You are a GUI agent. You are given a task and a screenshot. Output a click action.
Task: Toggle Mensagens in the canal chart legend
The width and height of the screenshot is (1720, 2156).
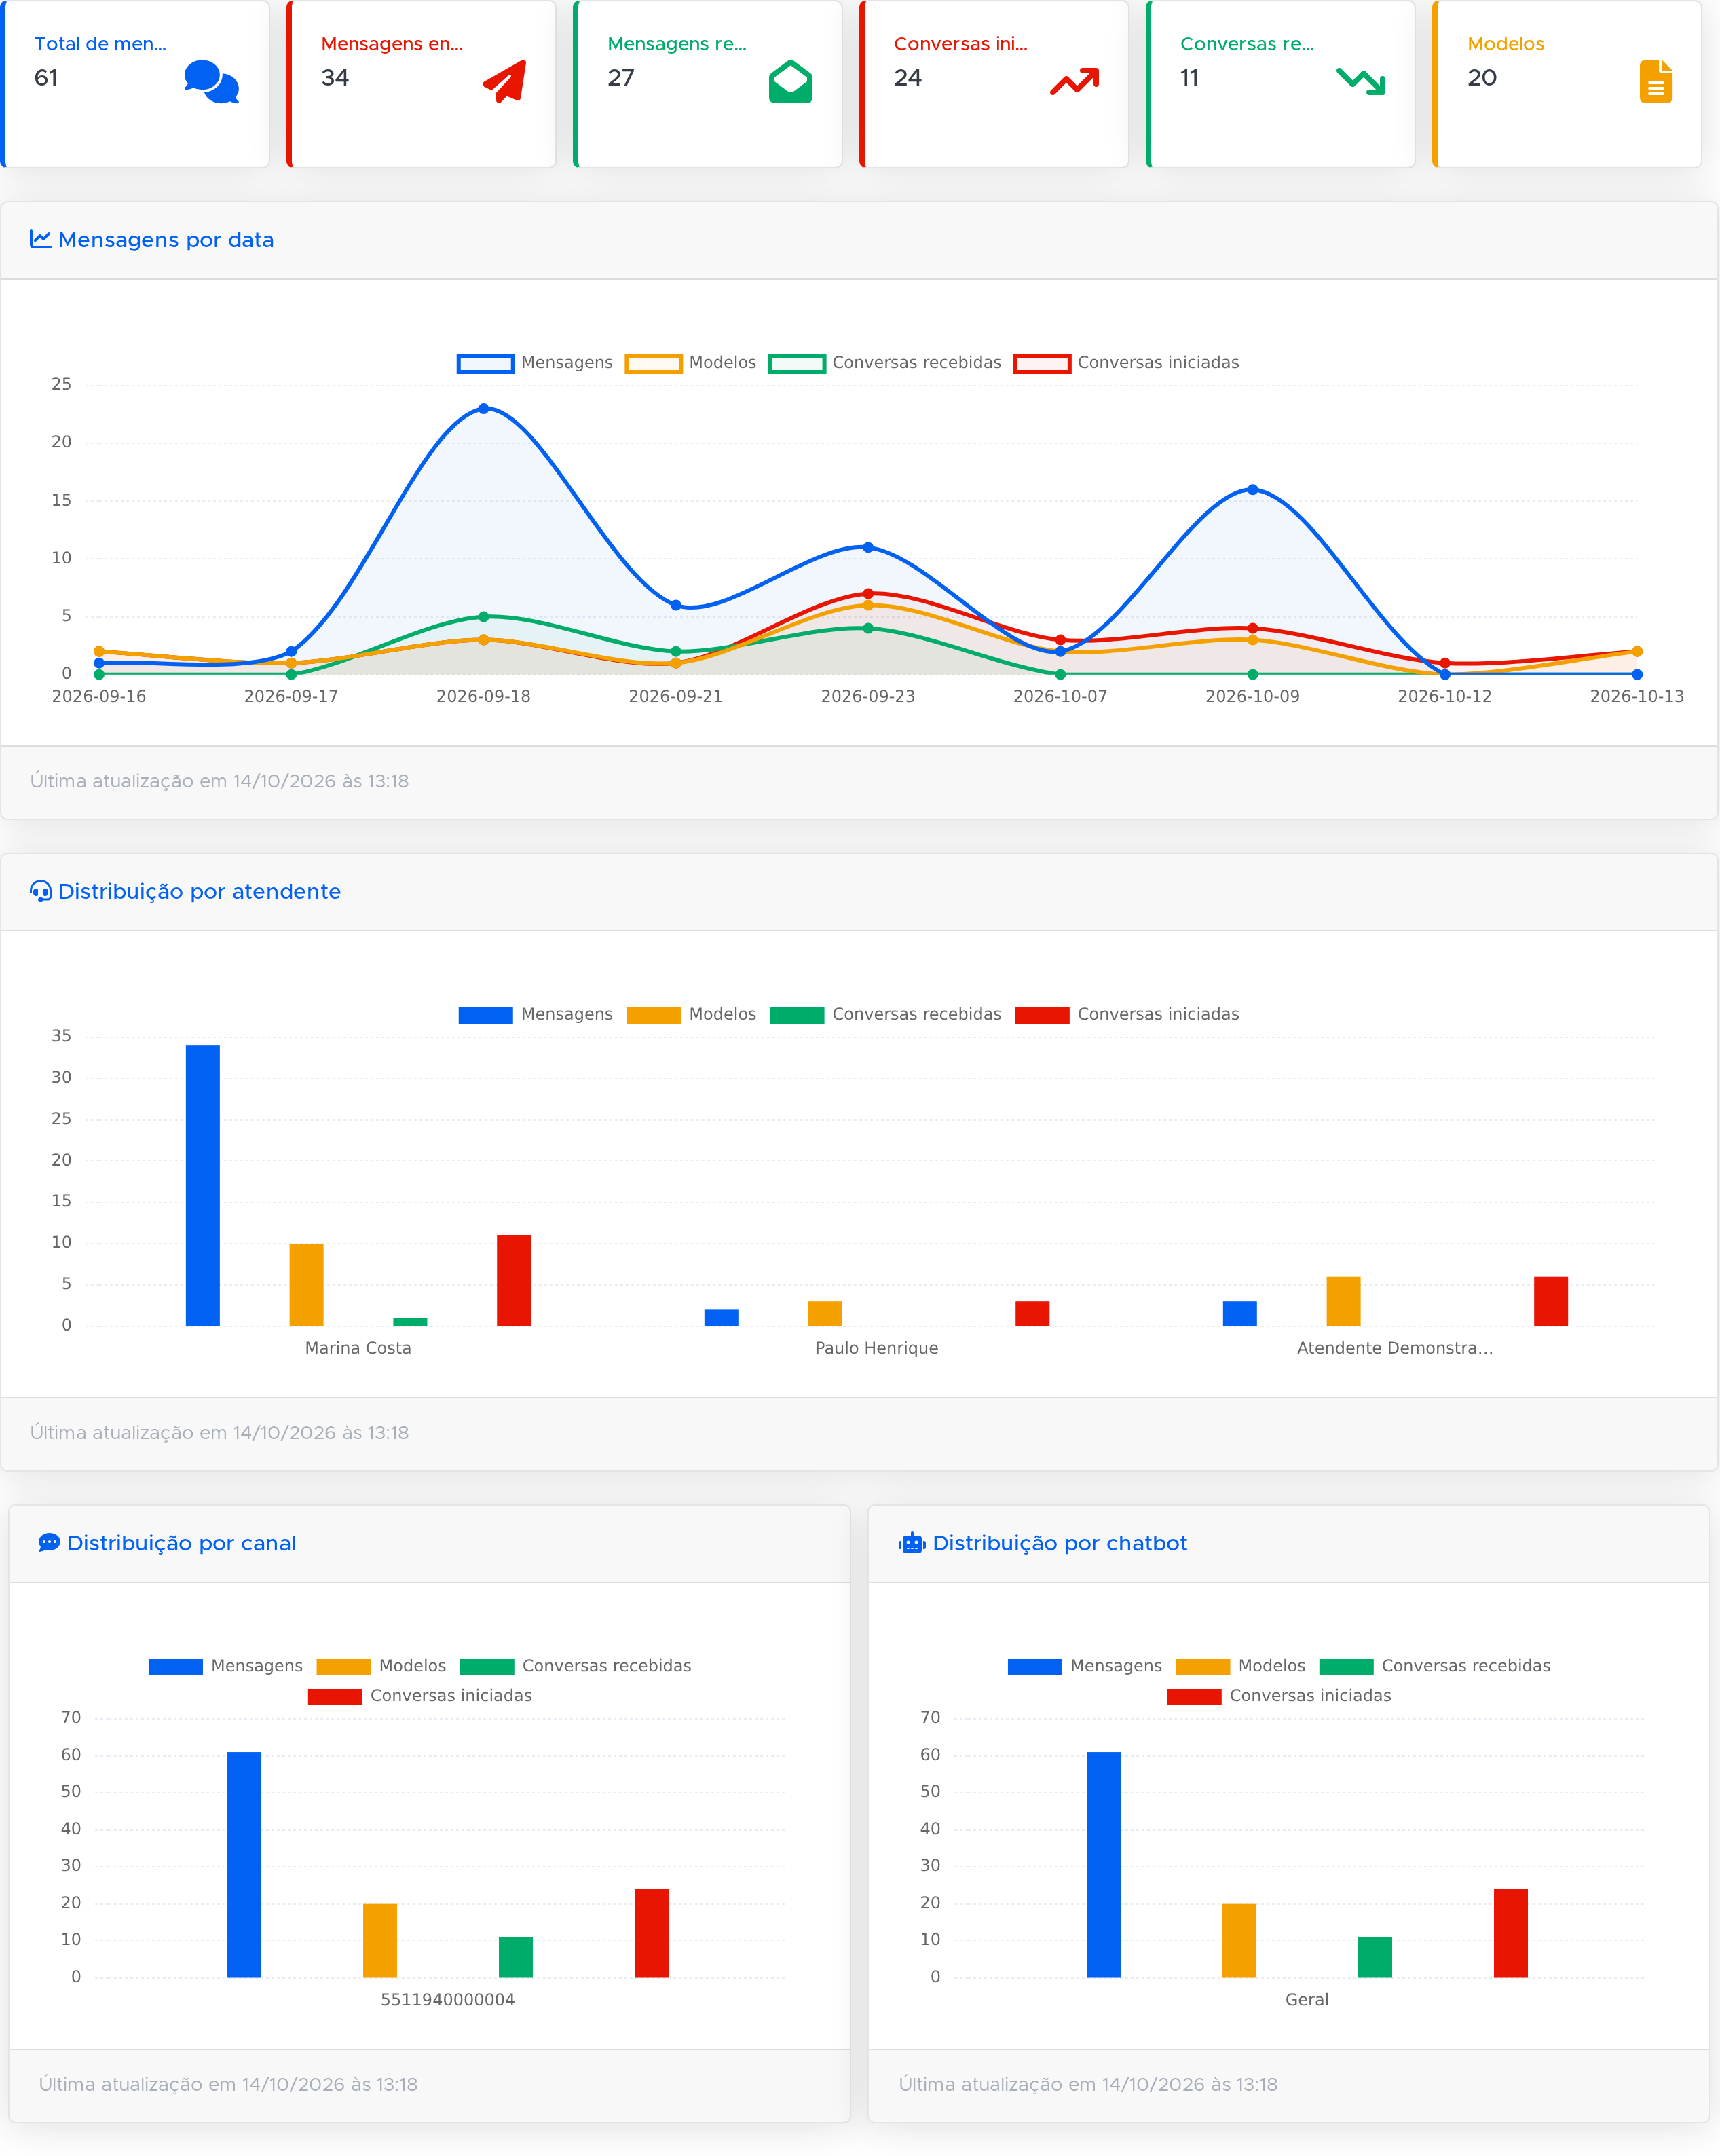pos(225,1666)
